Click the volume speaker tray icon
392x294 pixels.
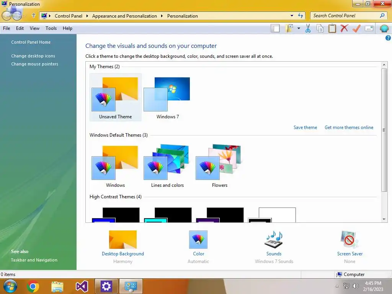pos(355,286)
